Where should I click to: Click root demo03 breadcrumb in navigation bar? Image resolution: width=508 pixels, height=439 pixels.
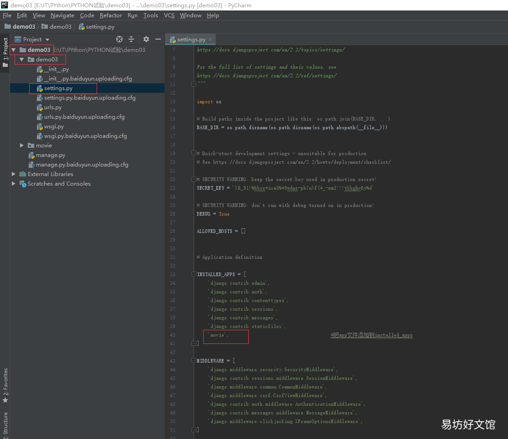20,26
